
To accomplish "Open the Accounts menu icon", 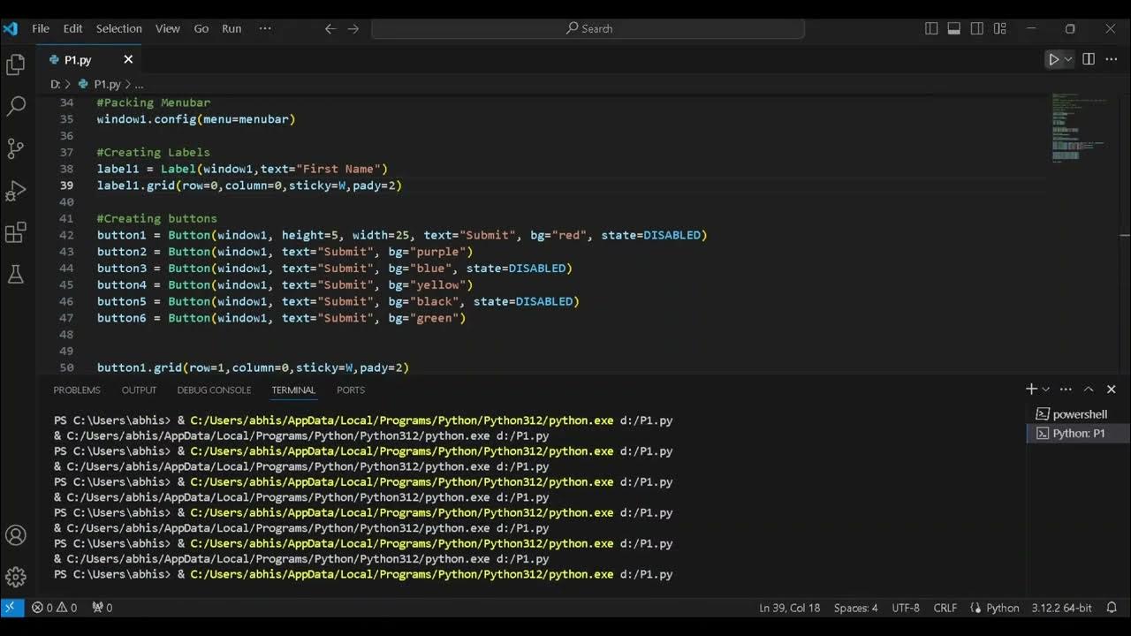I will click(16, 534).
